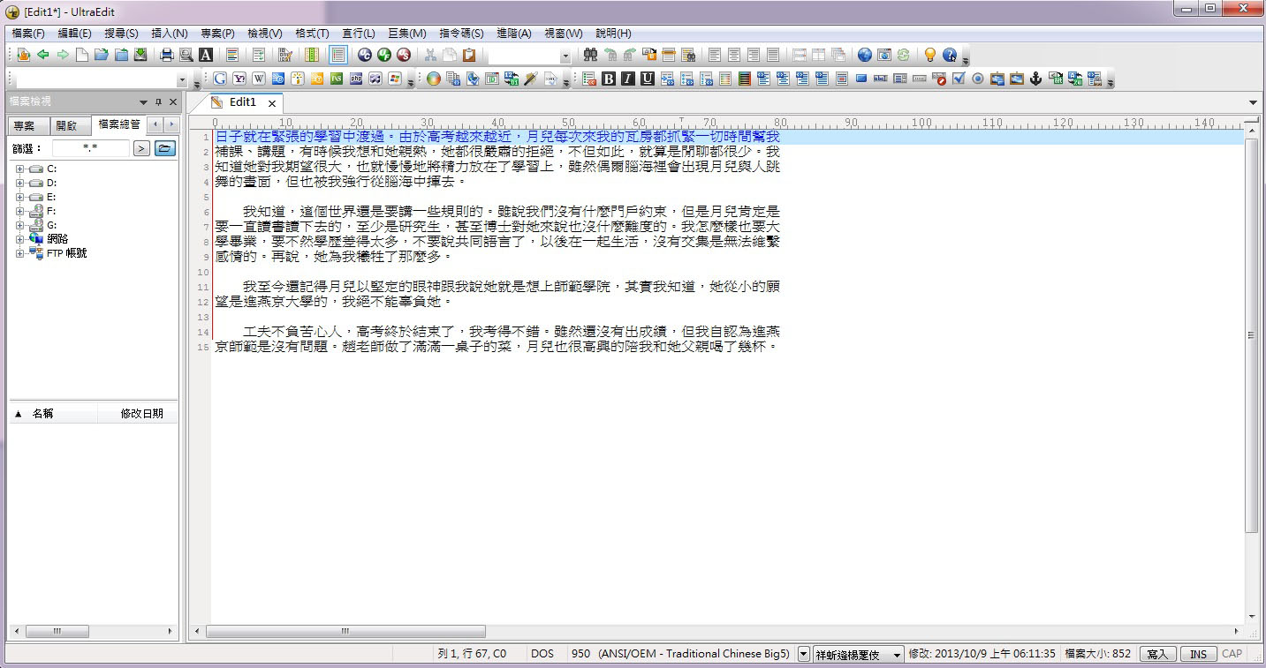Click the 修改日期 column header
1266x668 pixels.
pyautogui.click(x=141, y=413)
